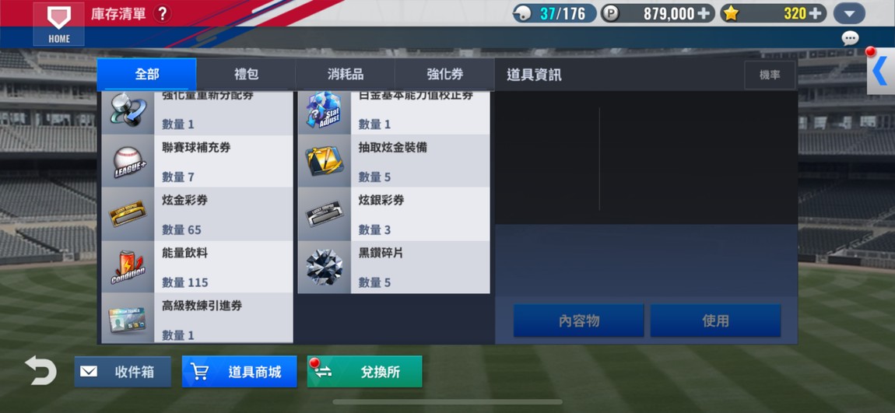Switch to the 禮包 tab
Image resolution: width=895 pixels, height=413 pixels.
[x=246, y=75]
